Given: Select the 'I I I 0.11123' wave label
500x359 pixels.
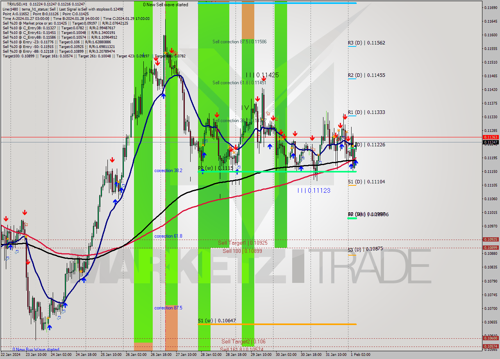Looking at the screenshot, I should [x=314, y=190].
